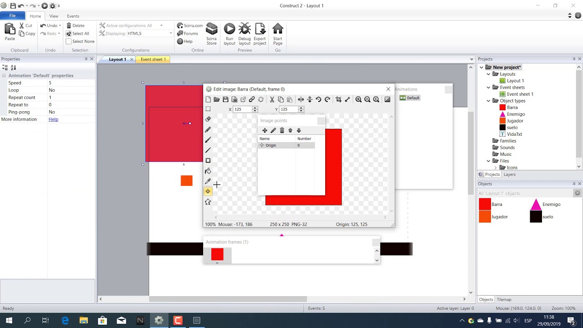Toggle the pushpin on Objects panel
583x328 pixels.
(x=574, y=184)
